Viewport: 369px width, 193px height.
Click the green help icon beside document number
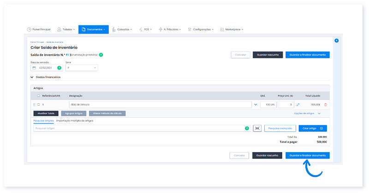[101, 55]
